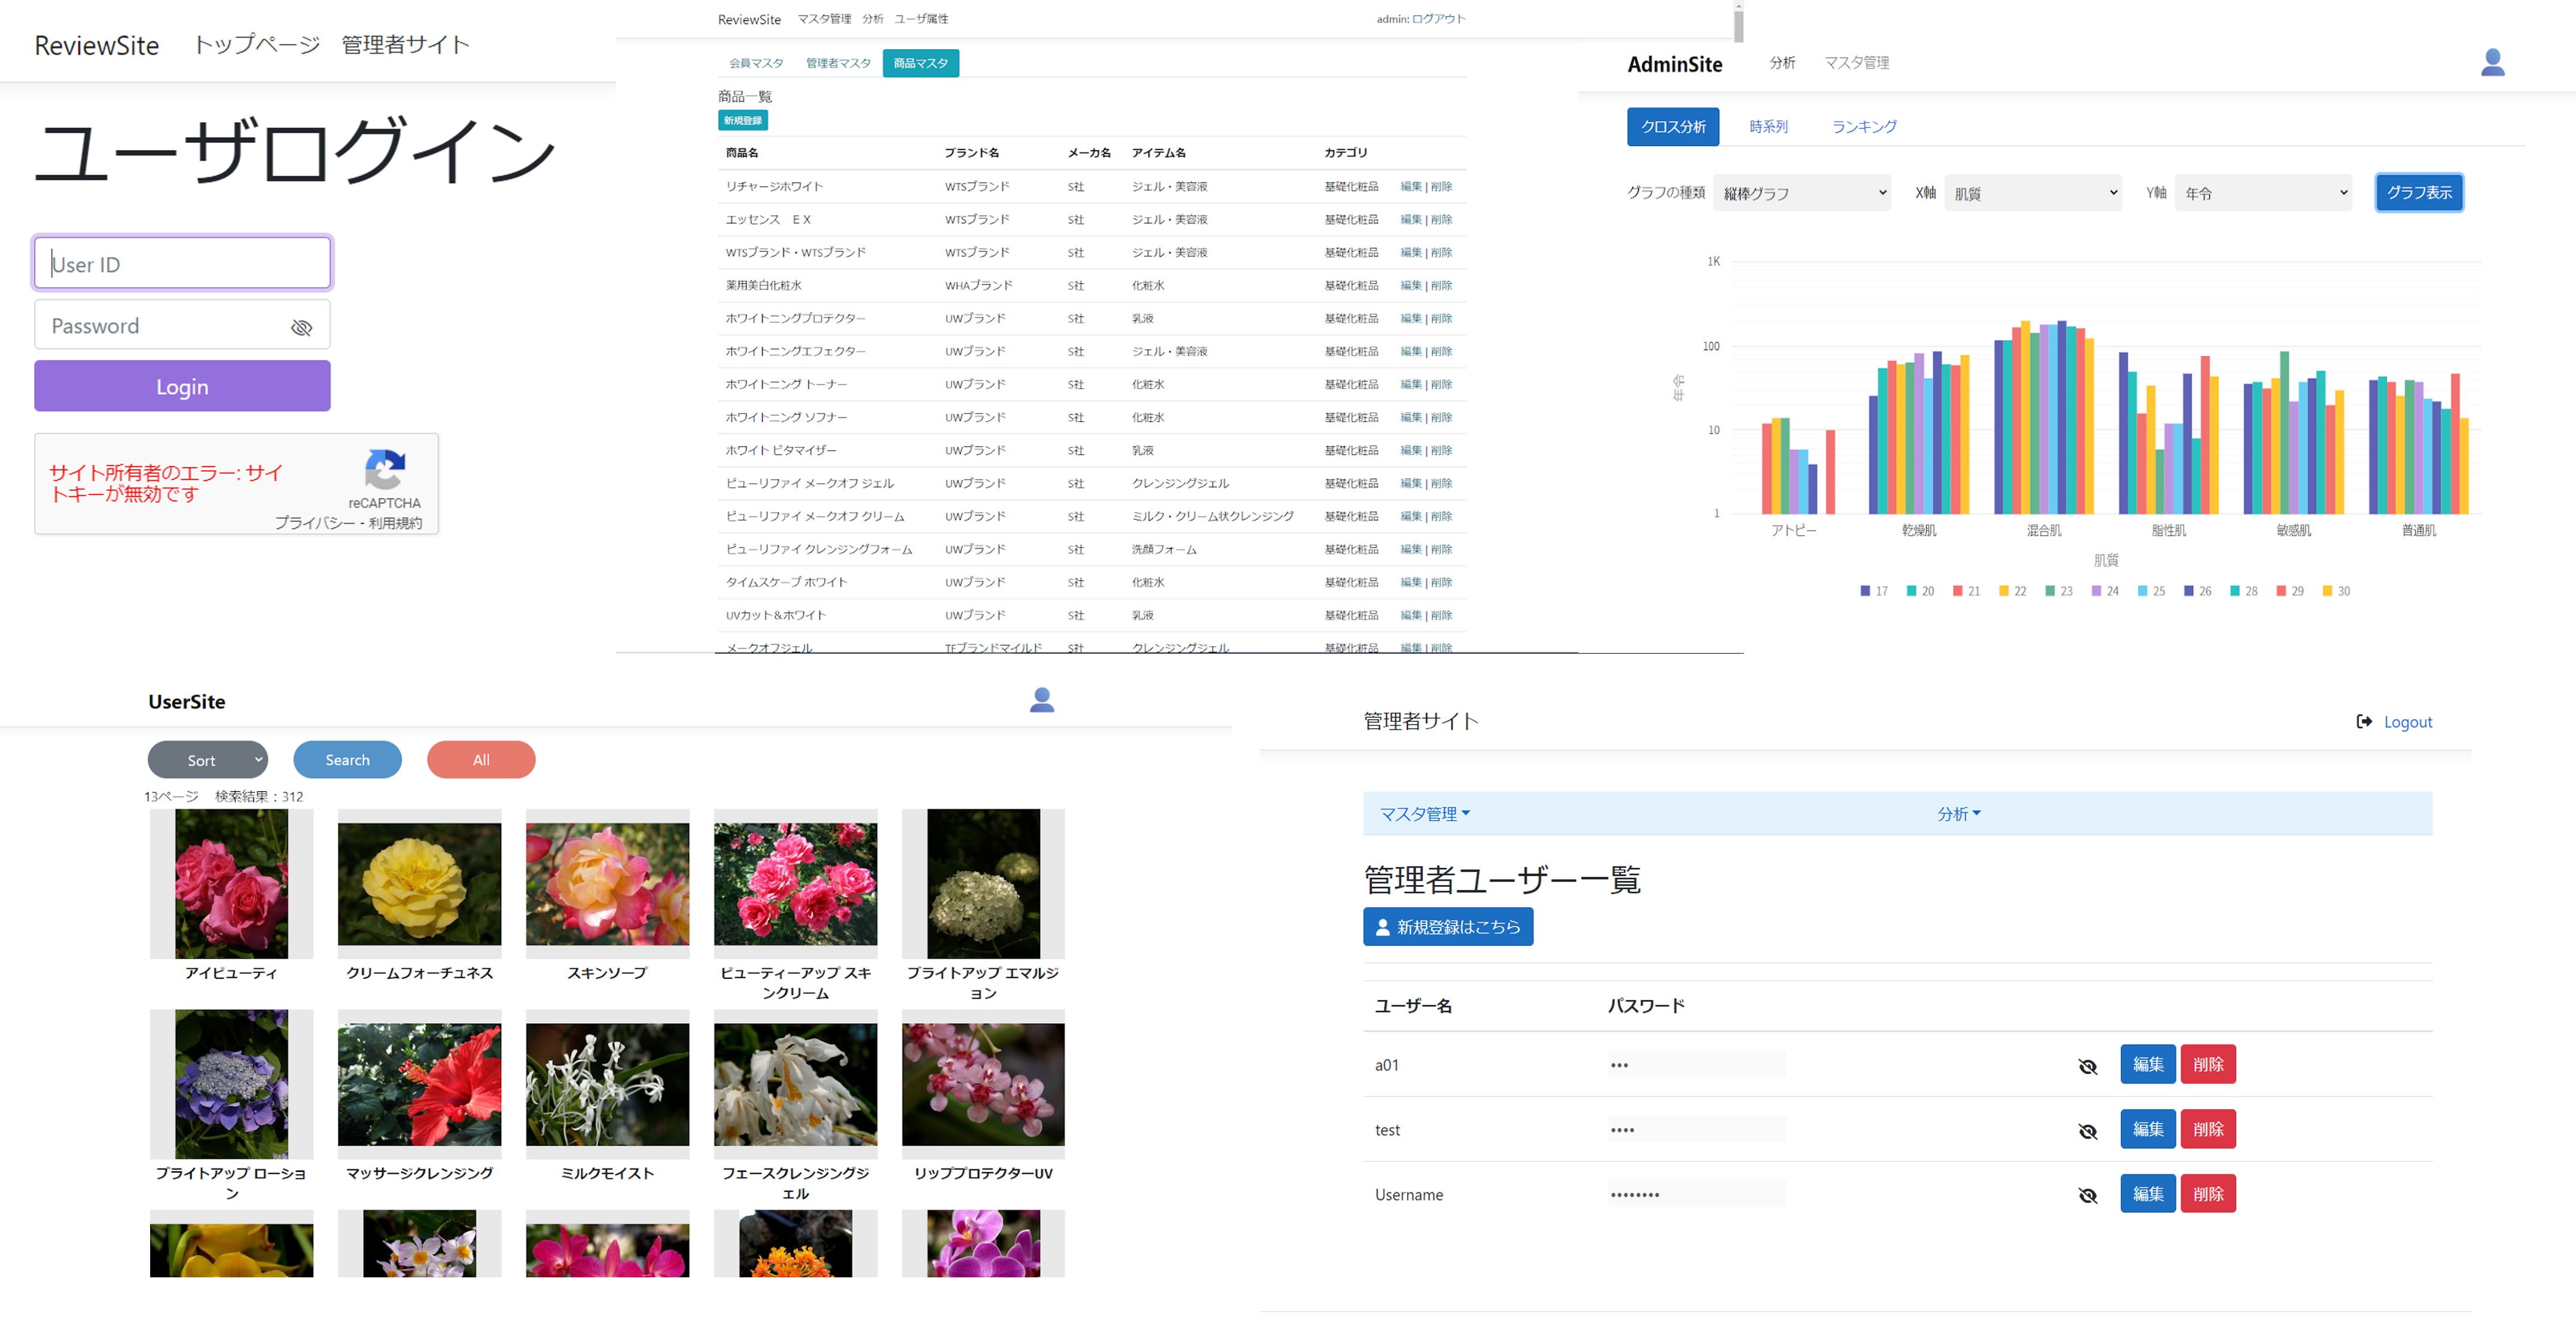Image resolution: width=2576 pixels, height=1321 pixels.
Task: Unhide password for Username row
Action: click(2087, 1195)
